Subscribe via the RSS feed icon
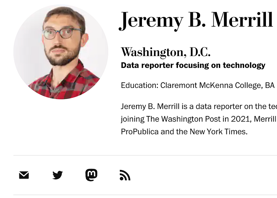This screenshot has width=277, height=198. tap(125, 175)
